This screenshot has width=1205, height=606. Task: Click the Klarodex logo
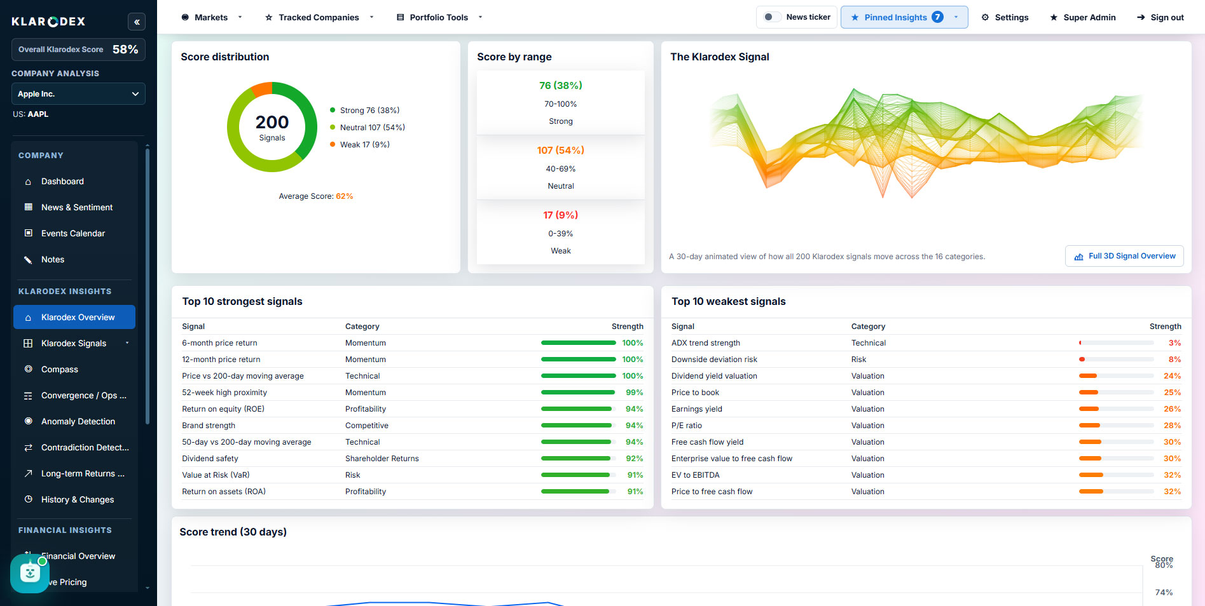click(x=48, y=22)
